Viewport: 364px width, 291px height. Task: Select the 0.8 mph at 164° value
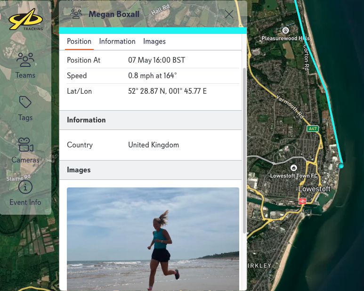tap(152, 76)
